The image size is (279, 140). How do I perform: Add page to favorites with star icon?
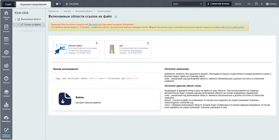pyautogui.click(x=116, y=17)
